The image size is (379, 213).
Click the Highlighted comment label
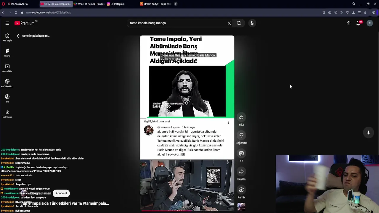(157, 121)
